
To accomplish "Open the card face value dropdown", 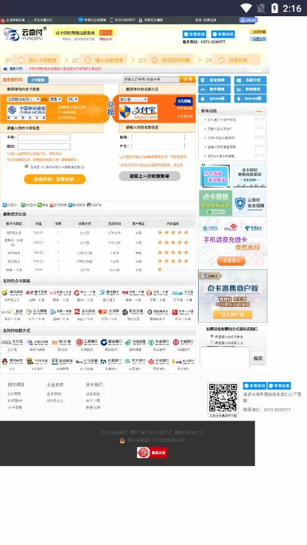I will (55, 100).
